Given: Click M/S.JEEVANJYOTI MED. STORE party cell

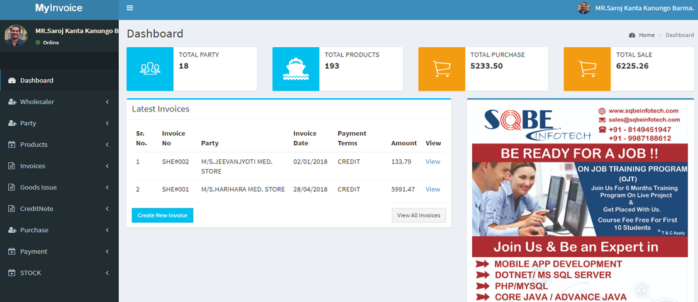Looking at the screenshot, I should tap(243, 166).
